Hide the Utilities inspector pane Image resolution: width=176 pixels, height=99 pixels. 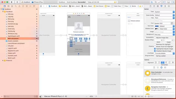172,2
